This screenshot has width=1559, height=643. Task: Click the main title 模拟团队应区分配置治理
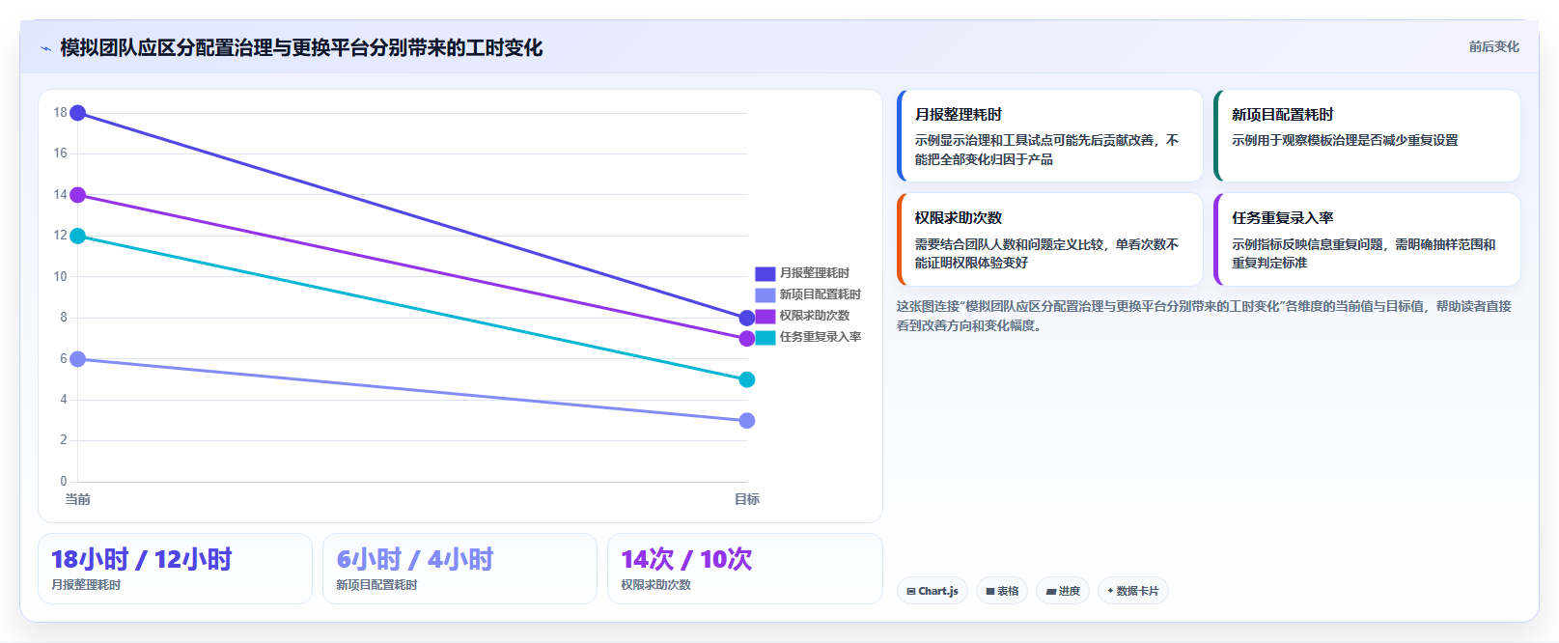[301, 47]
